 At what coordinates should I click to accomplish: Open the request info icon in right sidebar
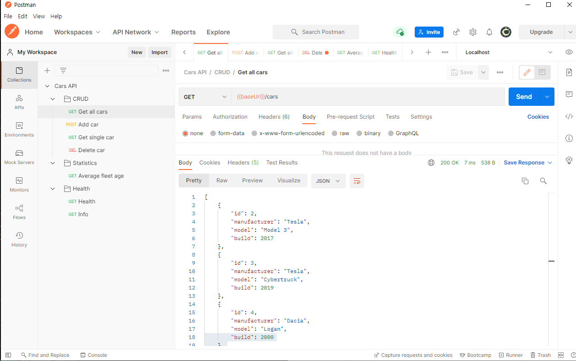[569, 138]
